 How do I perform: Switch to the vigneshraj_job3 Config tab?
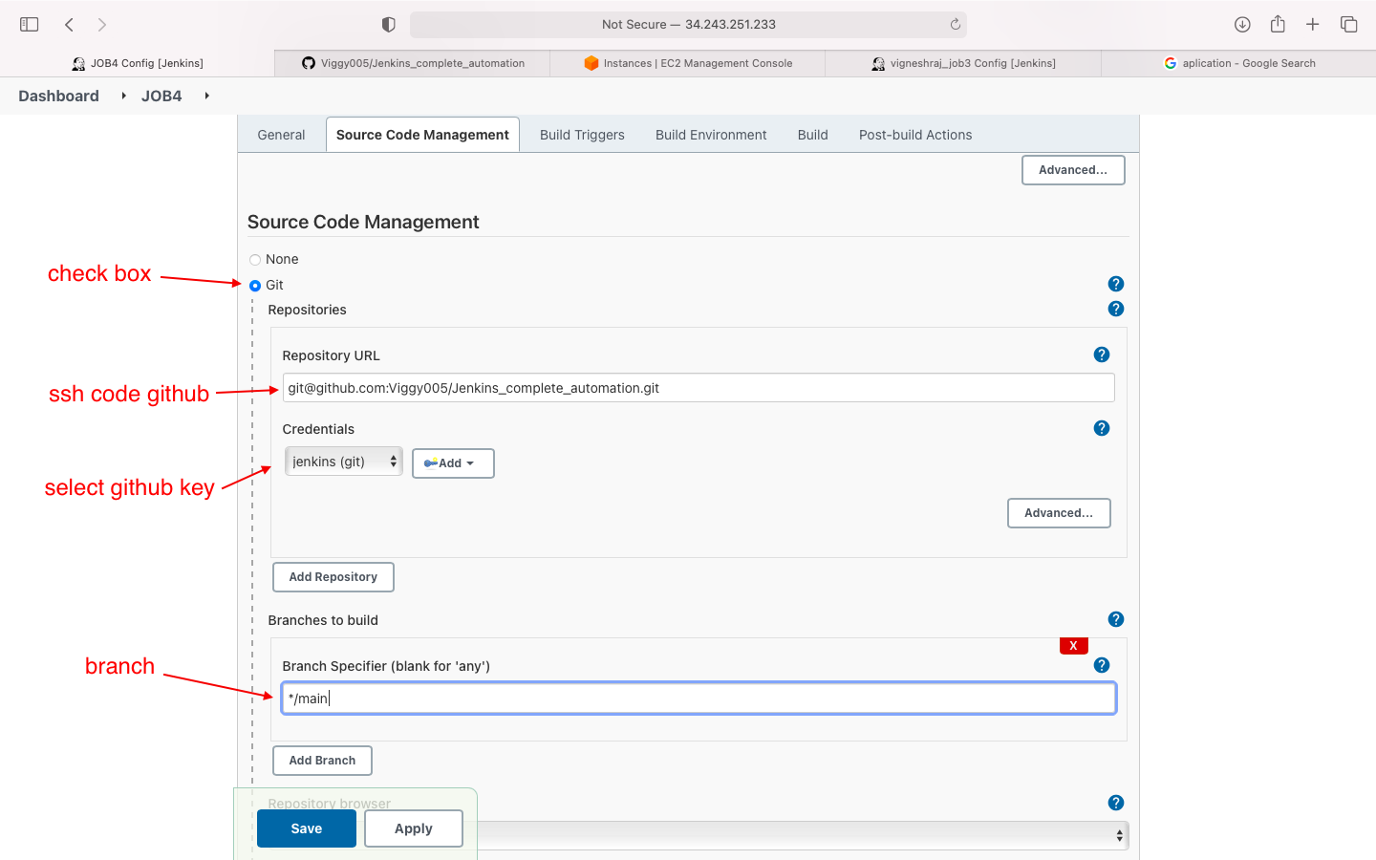point(963,63)
